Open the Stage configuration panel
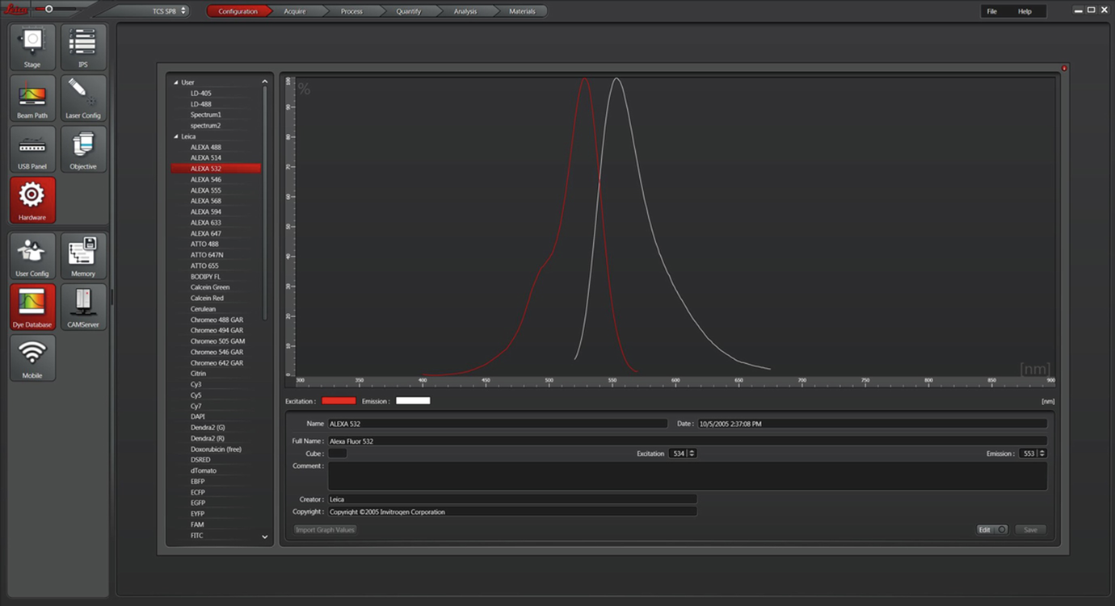The width and height of the screenshot is (1115, 606). [x=32, y=48]
